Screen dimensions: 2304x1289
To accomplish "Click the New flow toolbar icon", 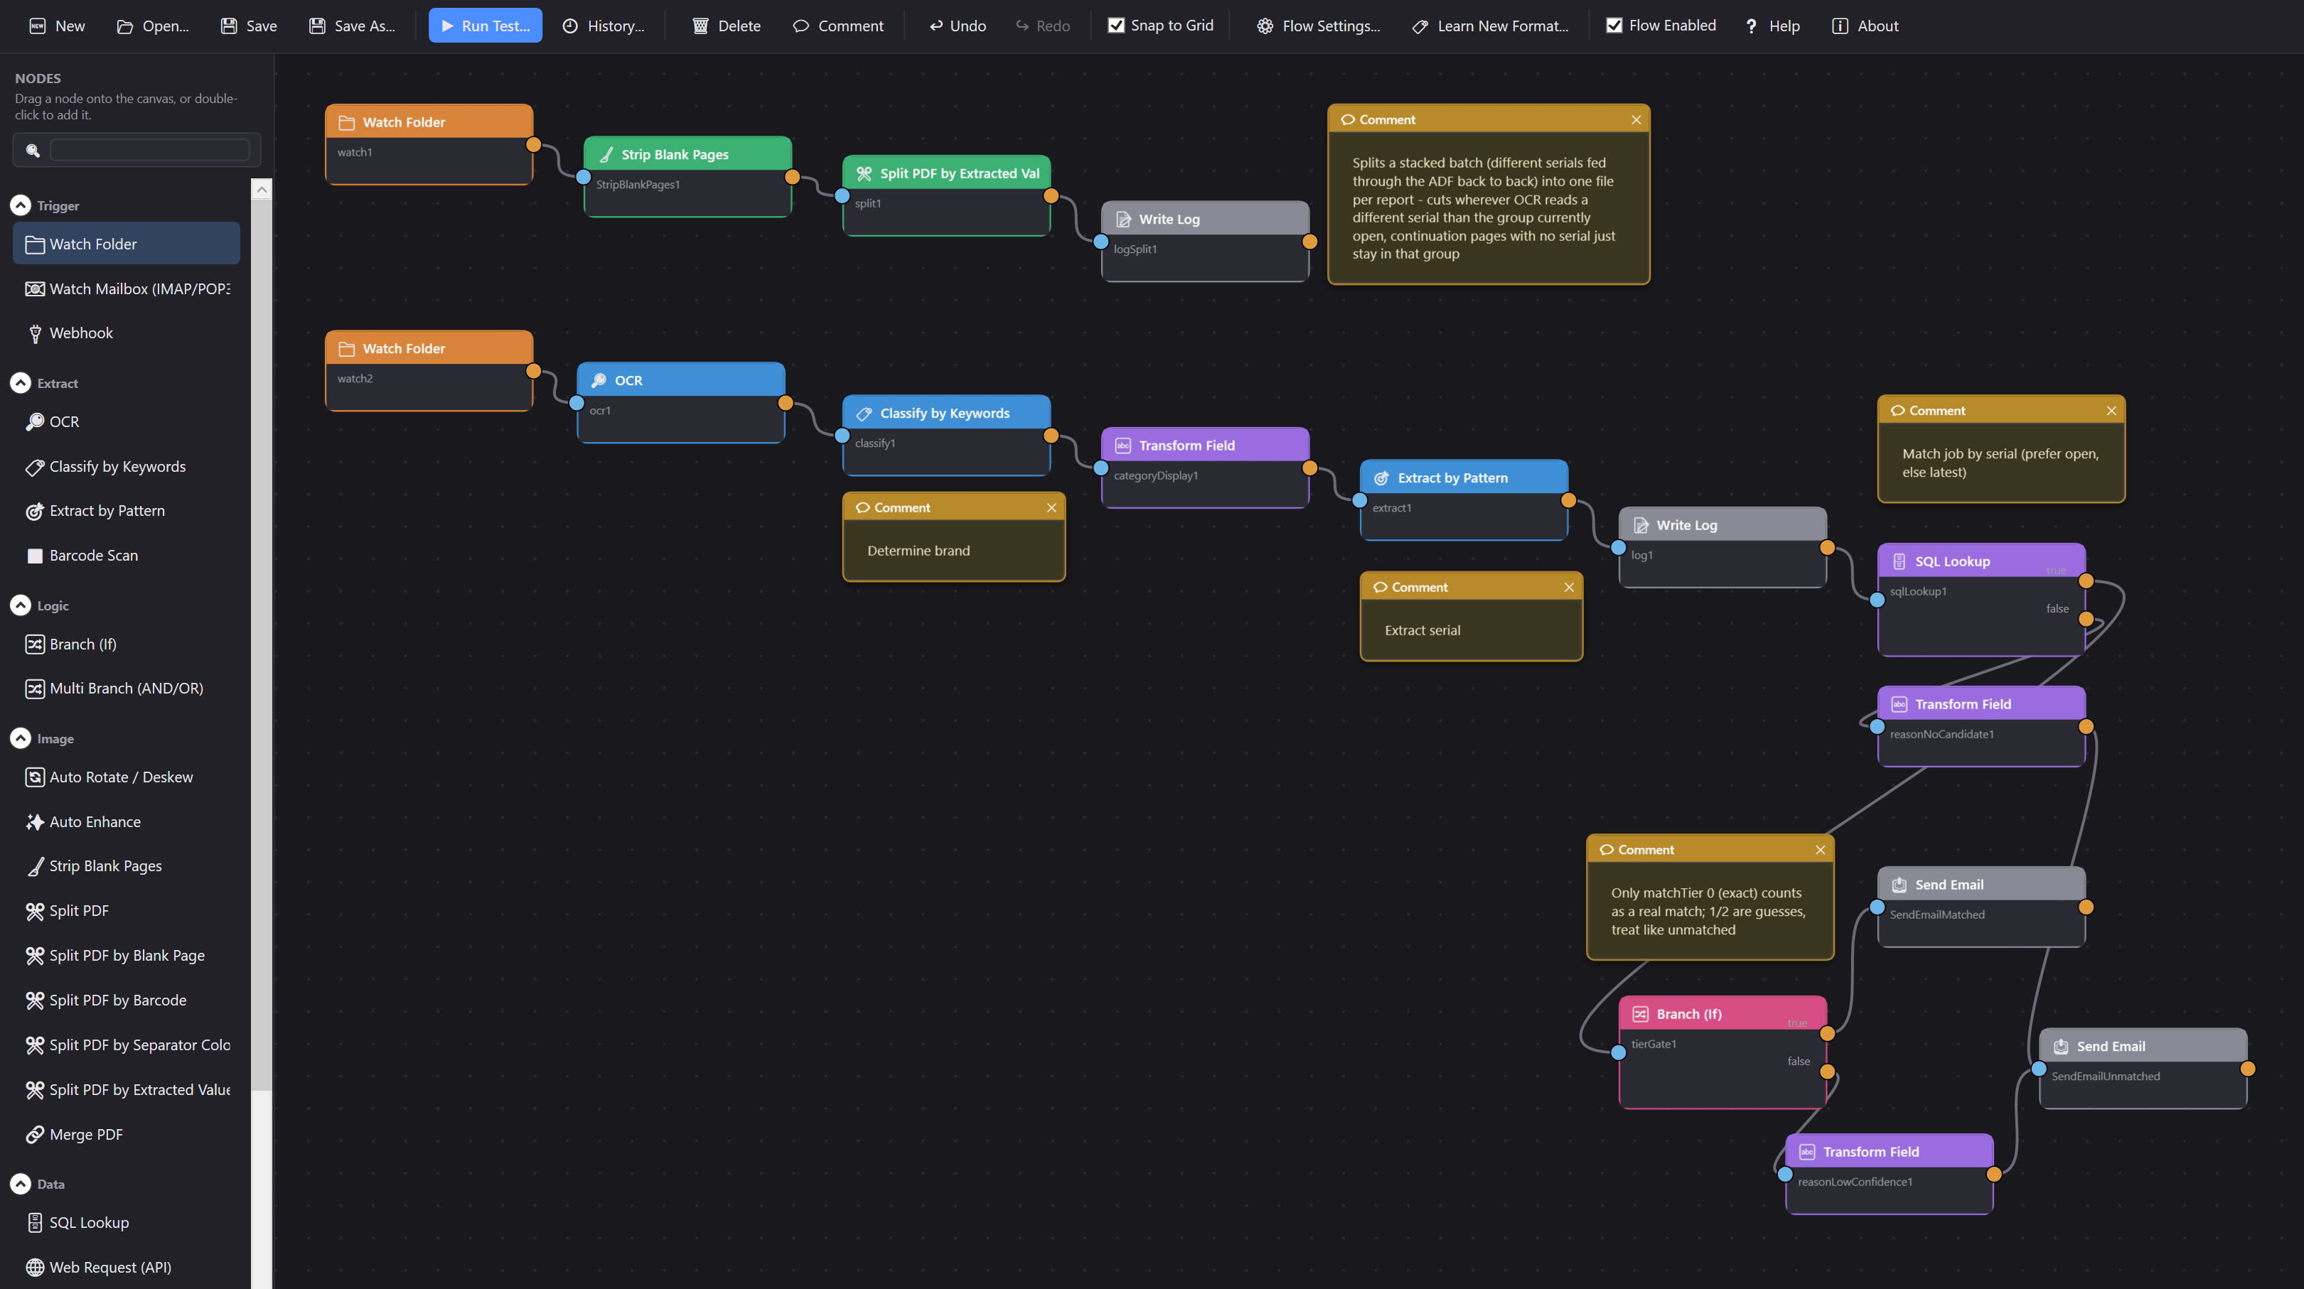I will 56,26.
